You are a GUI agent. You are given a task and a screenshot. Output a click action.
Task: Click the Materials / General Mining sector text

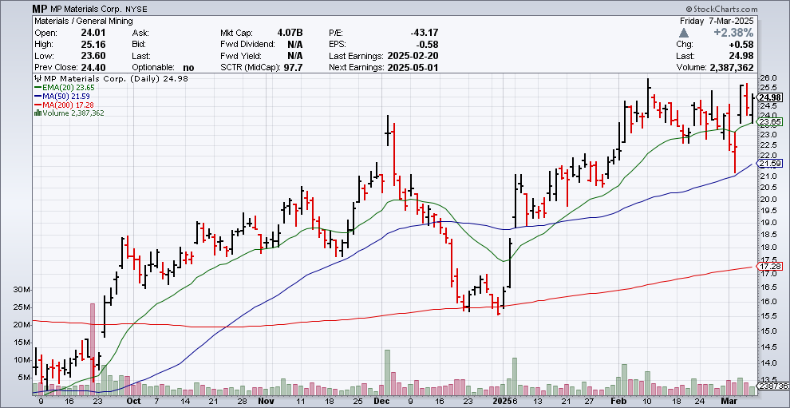point(84,22)
